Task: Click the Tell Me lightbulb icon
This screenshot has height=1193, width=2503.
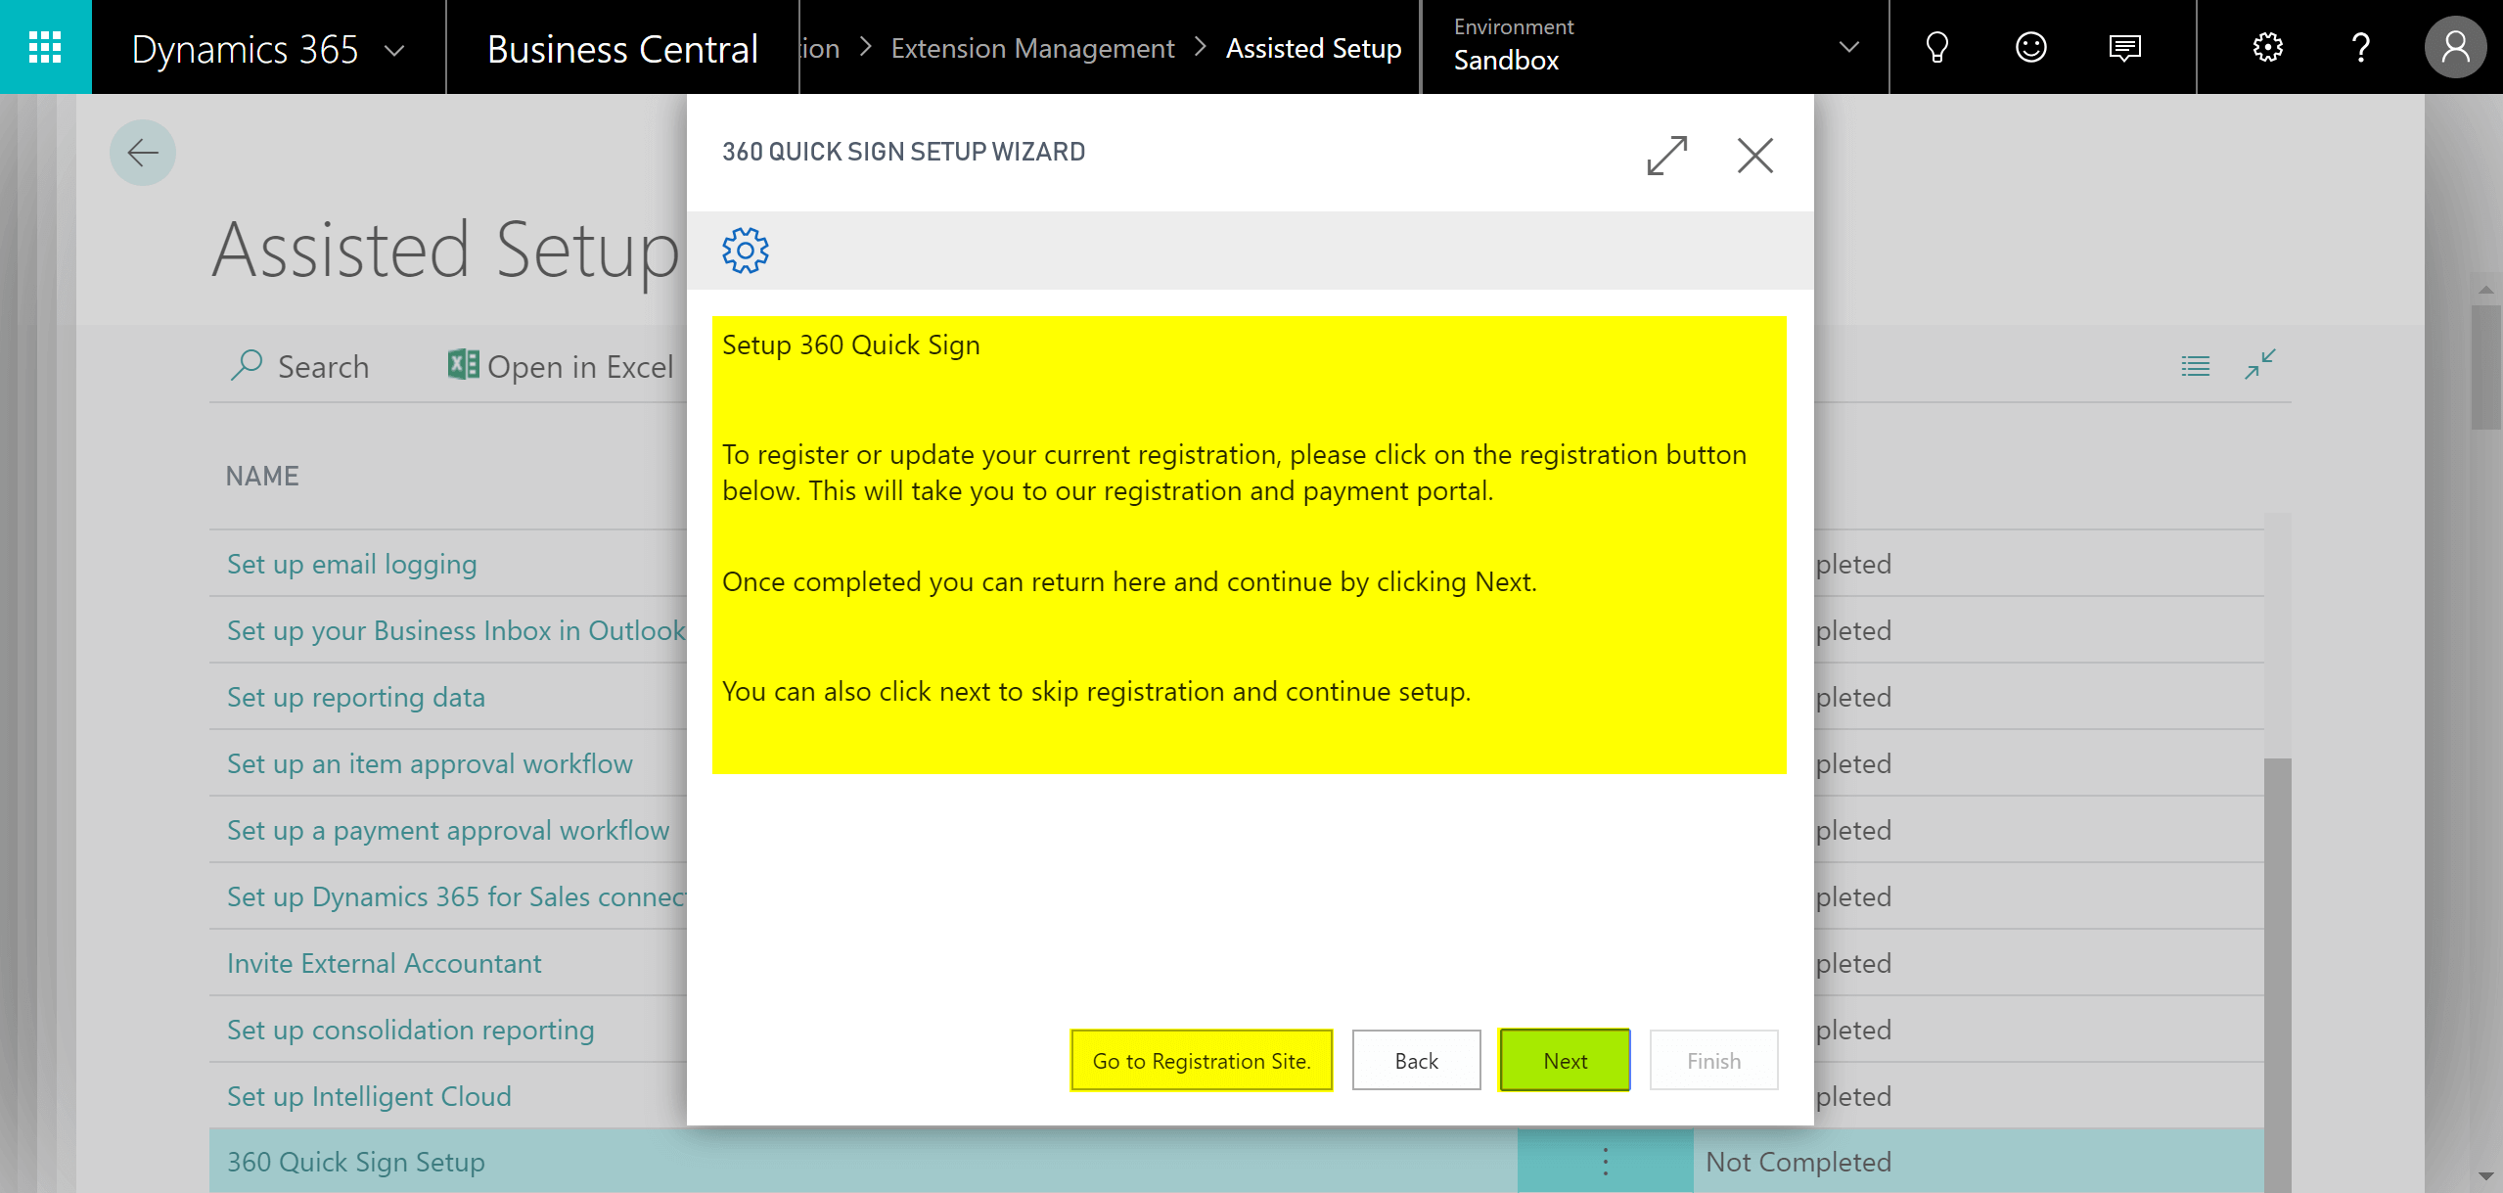Action: 1938,46
